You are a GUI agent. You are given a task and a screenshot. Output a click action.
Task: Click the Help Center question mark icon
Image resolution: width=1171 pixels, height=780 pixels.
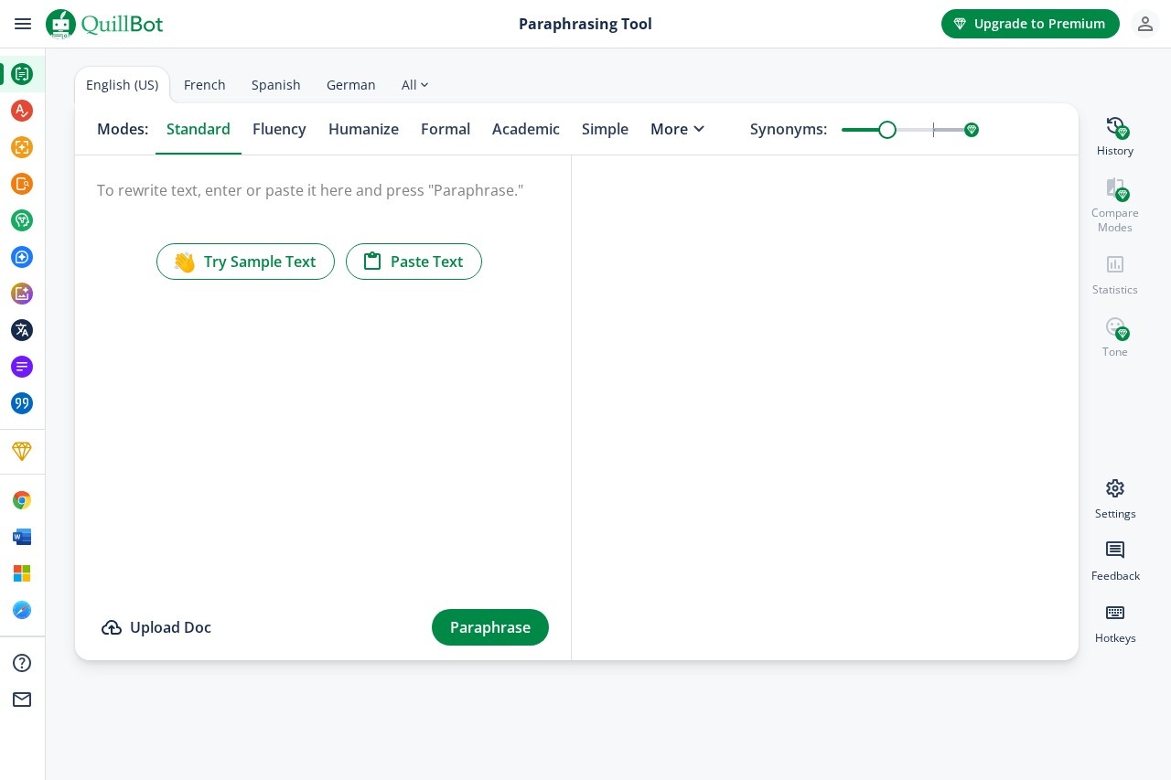click(22, 663)
